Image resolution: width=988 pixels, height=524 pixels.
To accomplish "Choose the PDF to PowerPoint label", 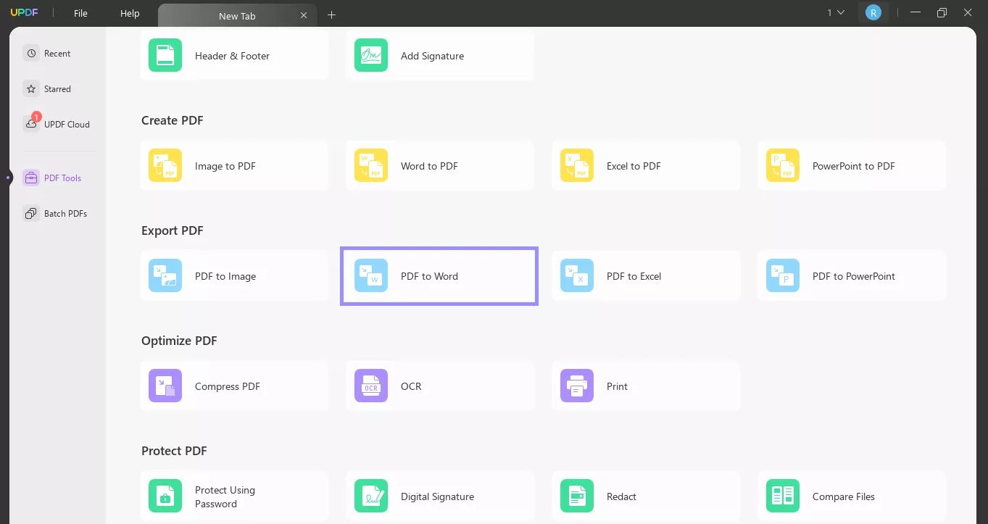I will click(854, 276).
